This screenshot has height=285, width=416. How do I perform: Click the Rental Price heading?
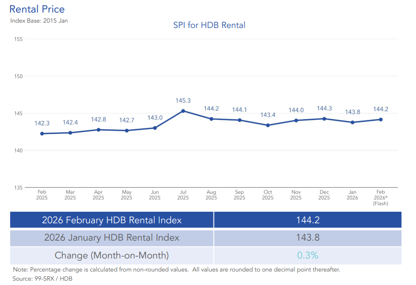[x=37, y=9]
